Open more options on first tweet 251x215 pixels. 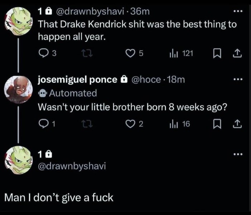pos(237,12)
